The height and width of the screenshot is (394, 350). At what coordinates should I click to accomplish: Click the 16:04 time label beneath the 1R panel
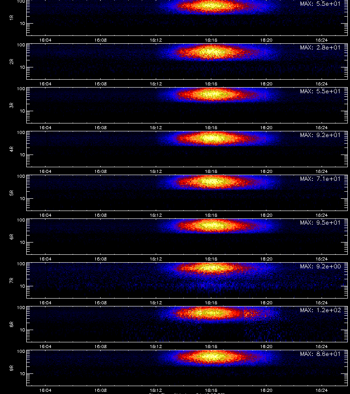(45, 40)
